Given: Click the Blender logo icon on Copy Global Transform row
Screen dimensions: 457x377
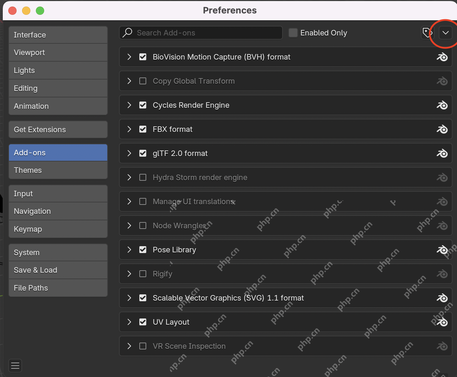Looking at the screenshot, I should tap(442, 81).
